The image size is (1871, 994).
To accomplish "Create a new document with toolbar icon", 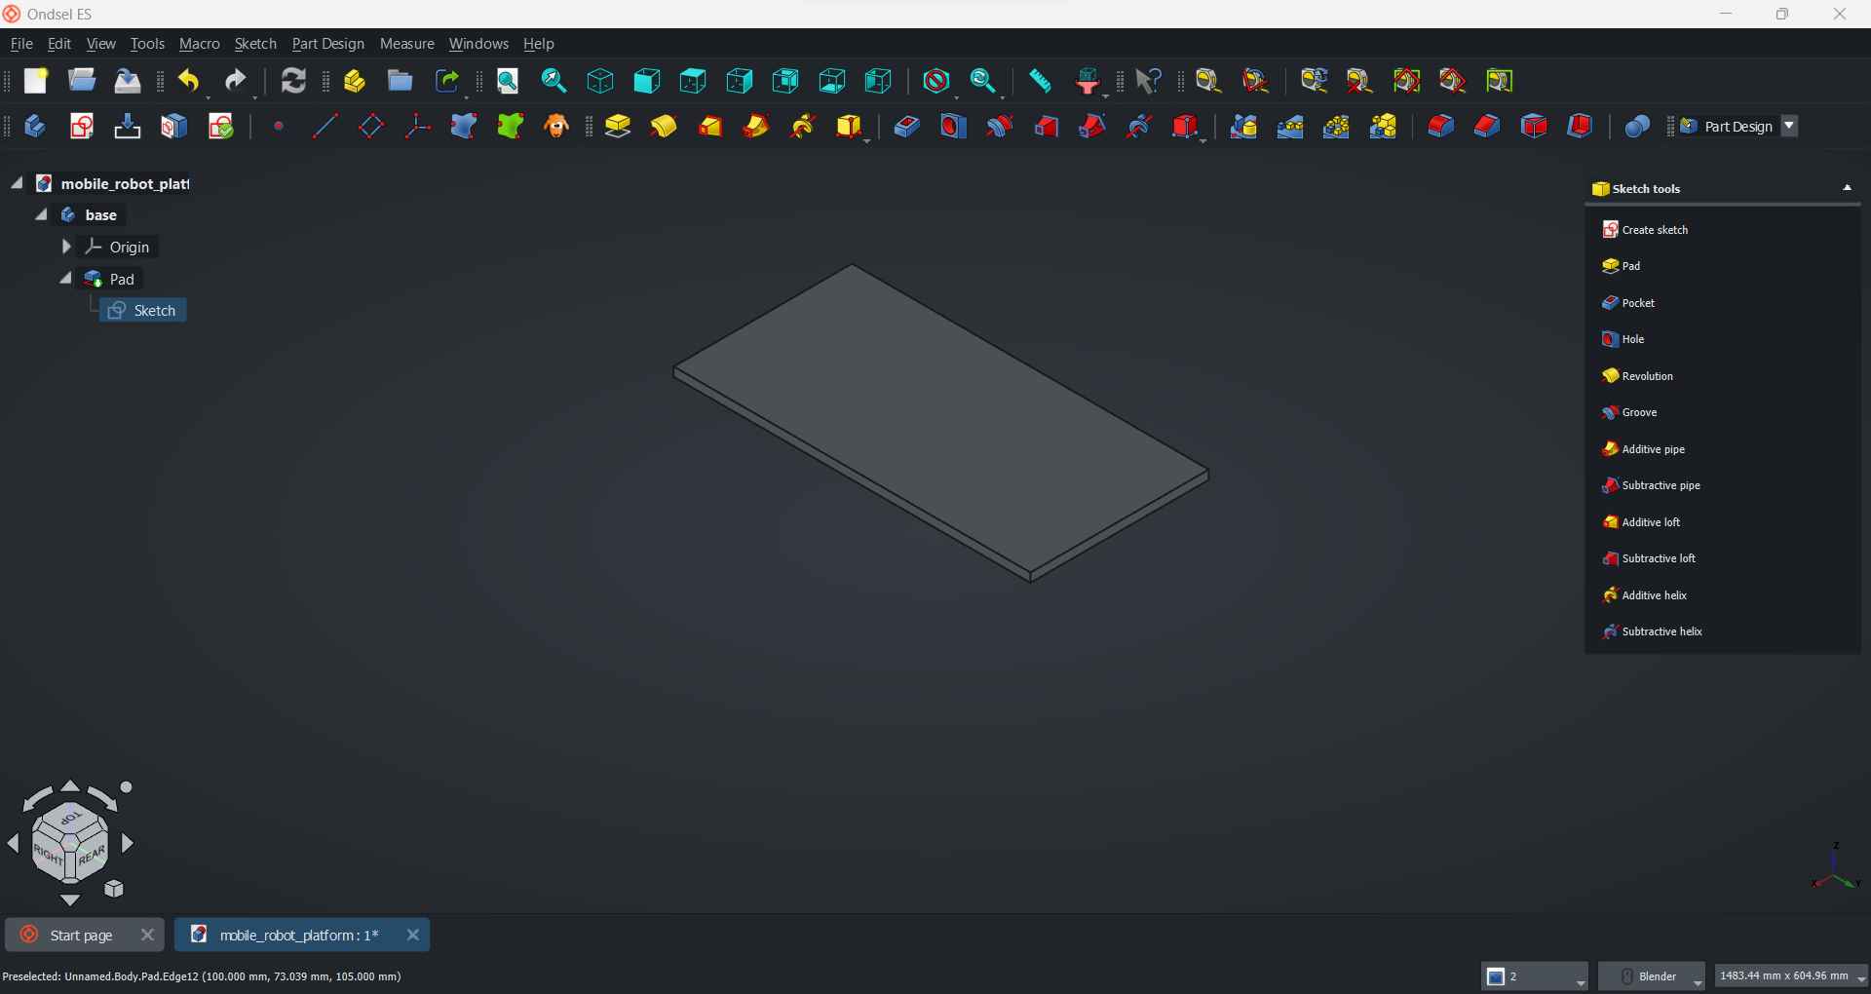I will tap(36, 81).
